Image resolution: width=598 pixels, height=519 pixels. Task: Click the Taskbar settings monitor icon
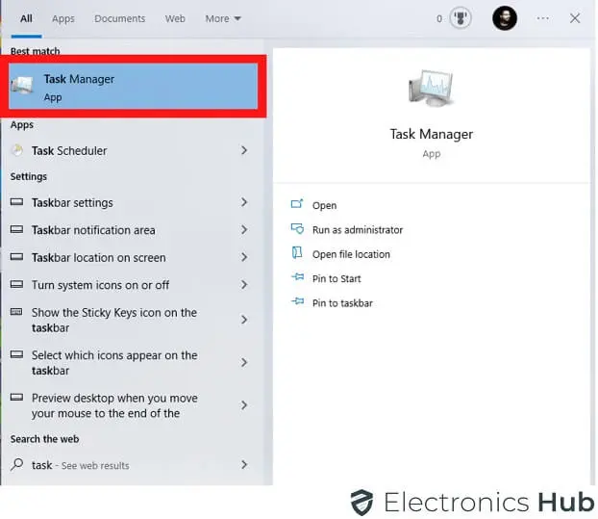(17, 203)
